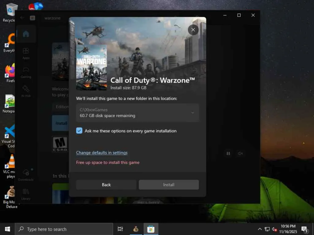The height and width of the screenshot is (235, 314).
Task: Select the Everything desktop shortcut
Action: (x=9, y=43)
